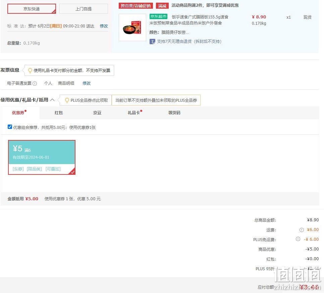The width and height of the screenshot is (324, 293).
Task: Open the instant rice product thumbnail
Action: (x=132, y=27)
